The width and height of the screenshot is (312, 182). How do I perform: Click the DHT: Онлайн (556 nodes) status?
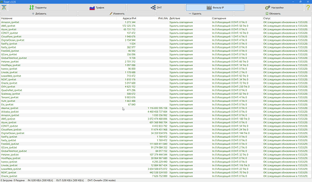(102, 180)
